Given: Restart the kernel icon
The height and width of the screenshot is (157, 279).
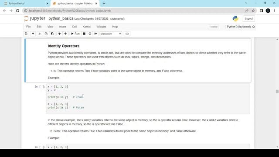Looking at the screenshot, I should point(90,34).
